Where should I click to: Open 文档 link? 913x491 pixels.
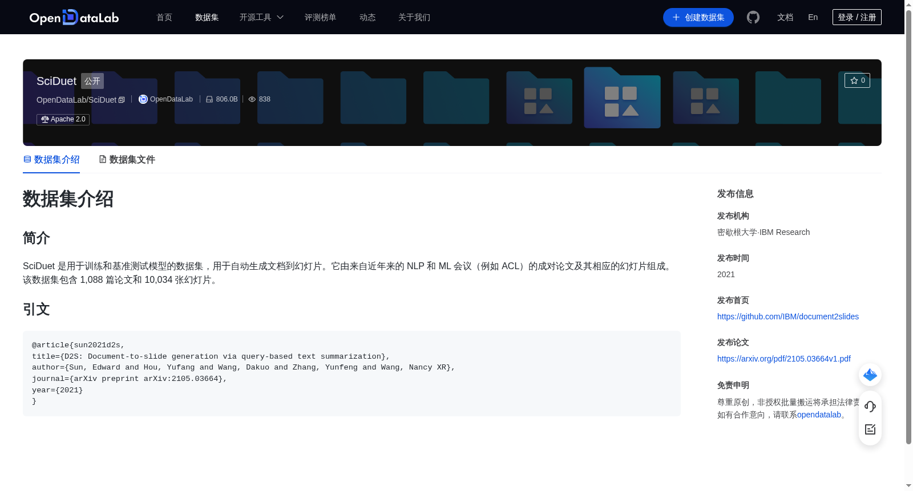(785, 18)
